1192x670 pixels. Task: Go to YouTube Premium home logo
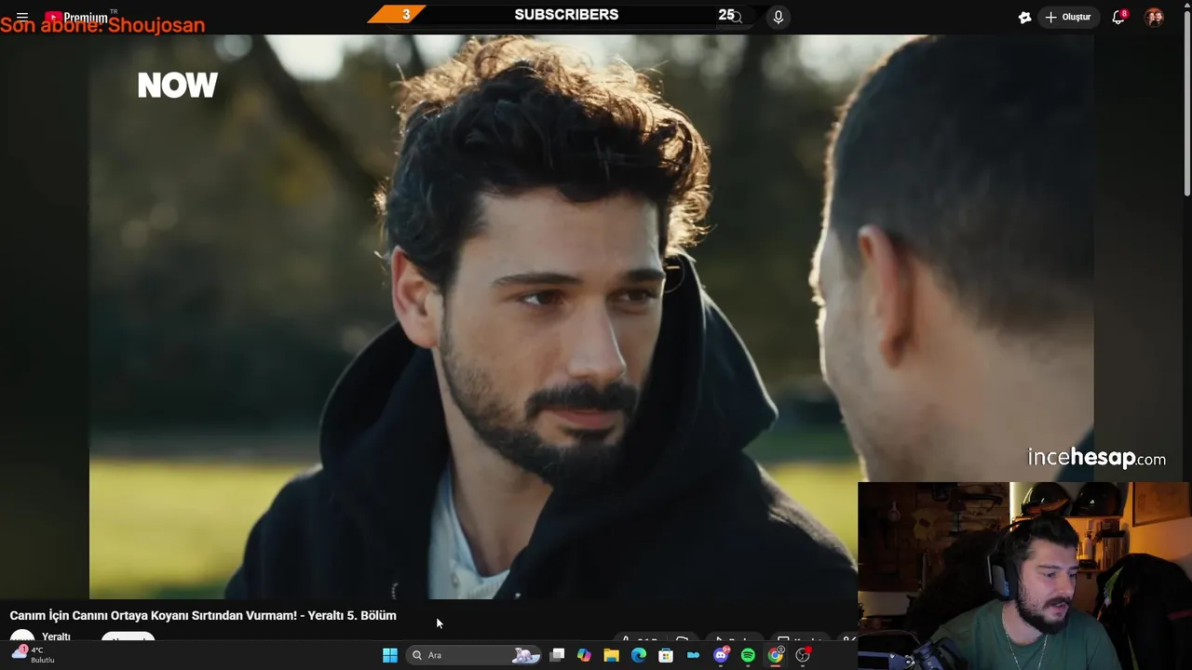(76, 17)
